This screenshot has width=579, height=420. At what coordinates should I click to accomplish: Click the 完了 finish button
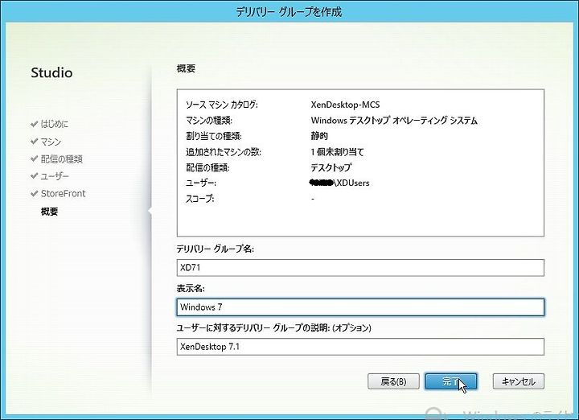tap(451, 381)
